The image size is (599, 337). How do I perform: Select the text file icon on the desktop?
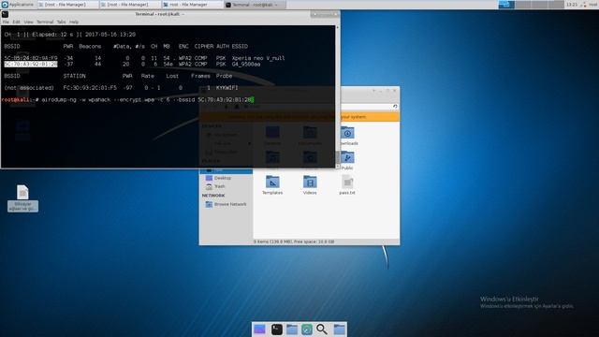coord(22,198)
